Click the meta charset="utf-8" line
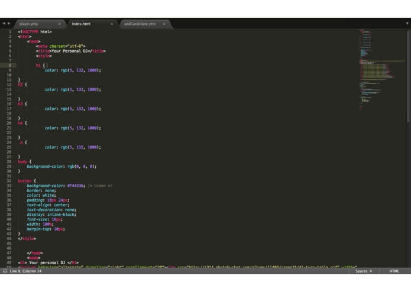Screen dimensions: 411x292 point(60,46)
